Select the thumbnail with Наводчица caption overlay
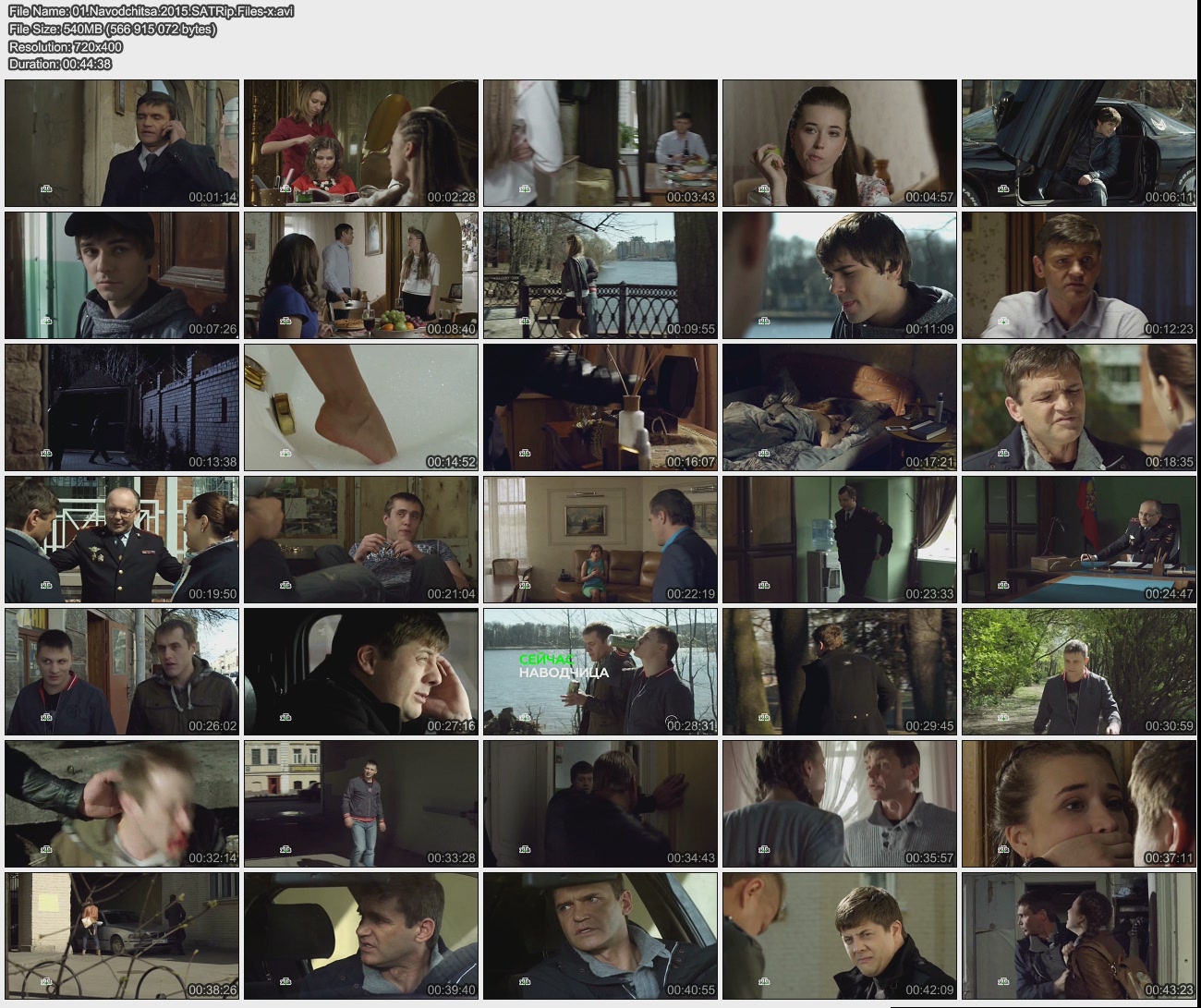 pos(600,672)
